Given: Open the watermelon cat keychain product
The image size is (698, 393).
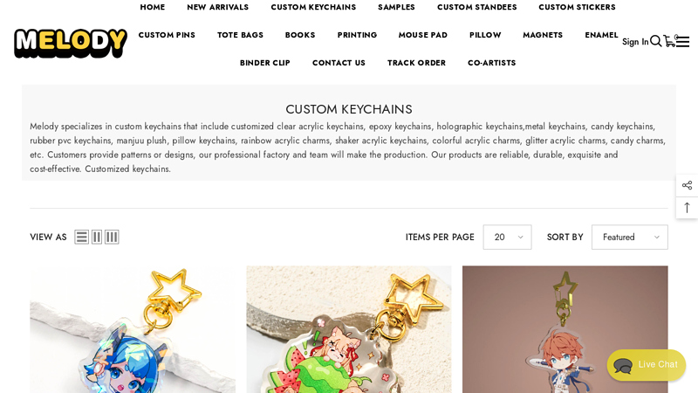Looking at the screenshot, I should tap(349, 330).
